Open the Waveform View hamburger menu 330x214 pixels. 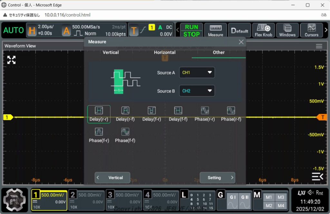[x=319, y=46]
